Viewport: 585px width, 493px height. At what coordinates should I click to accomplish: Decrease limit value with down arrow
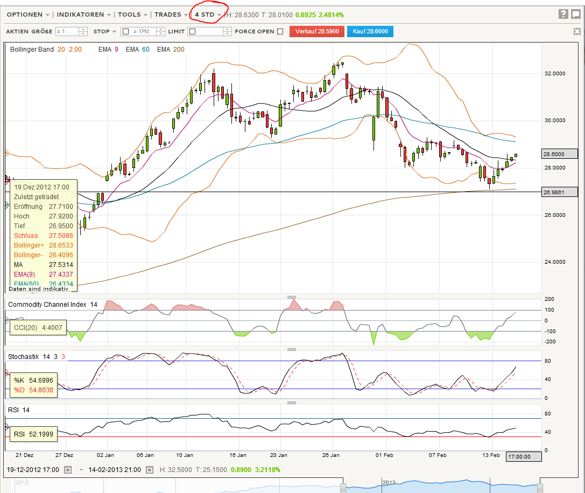(x=227, y=33)
